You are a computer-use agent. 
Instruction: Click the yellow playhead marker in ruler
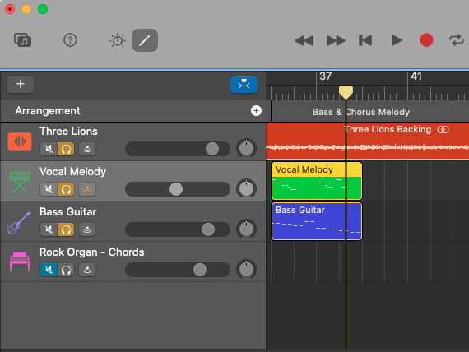pyautogui.click(x=346, y=92)
